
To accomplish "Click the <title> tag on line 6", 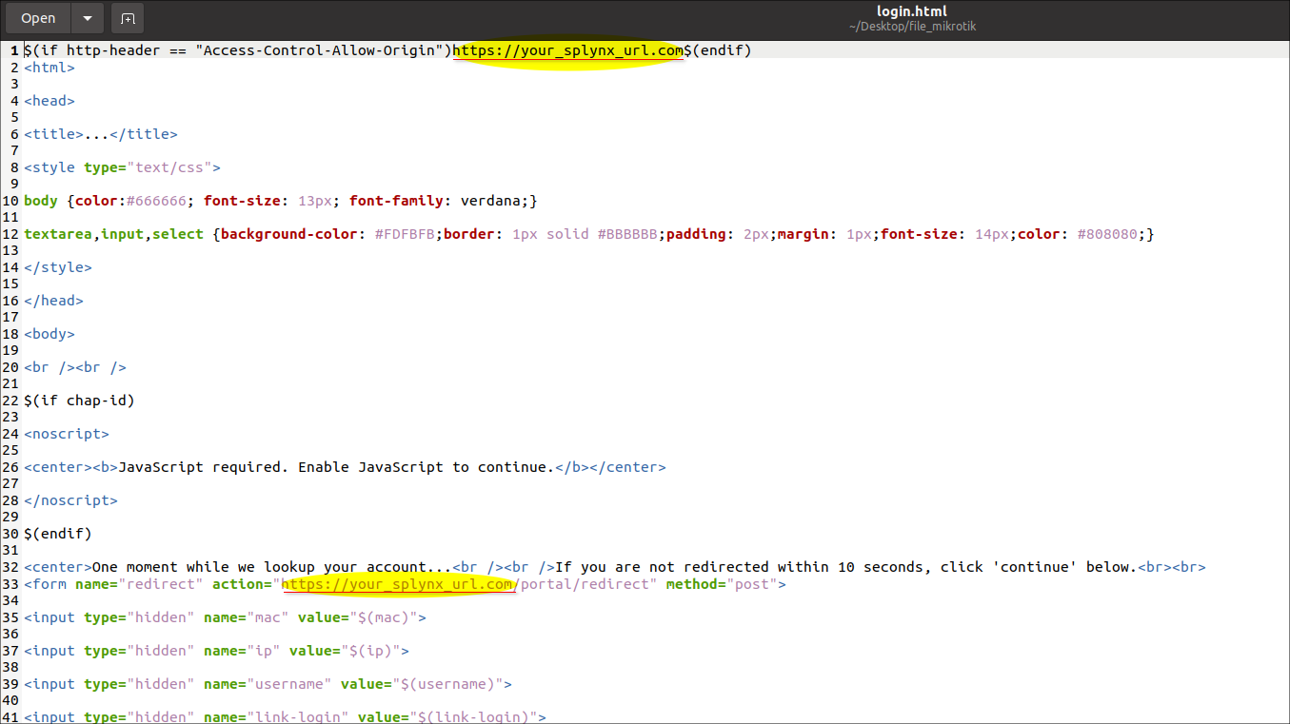I will 54,134.
